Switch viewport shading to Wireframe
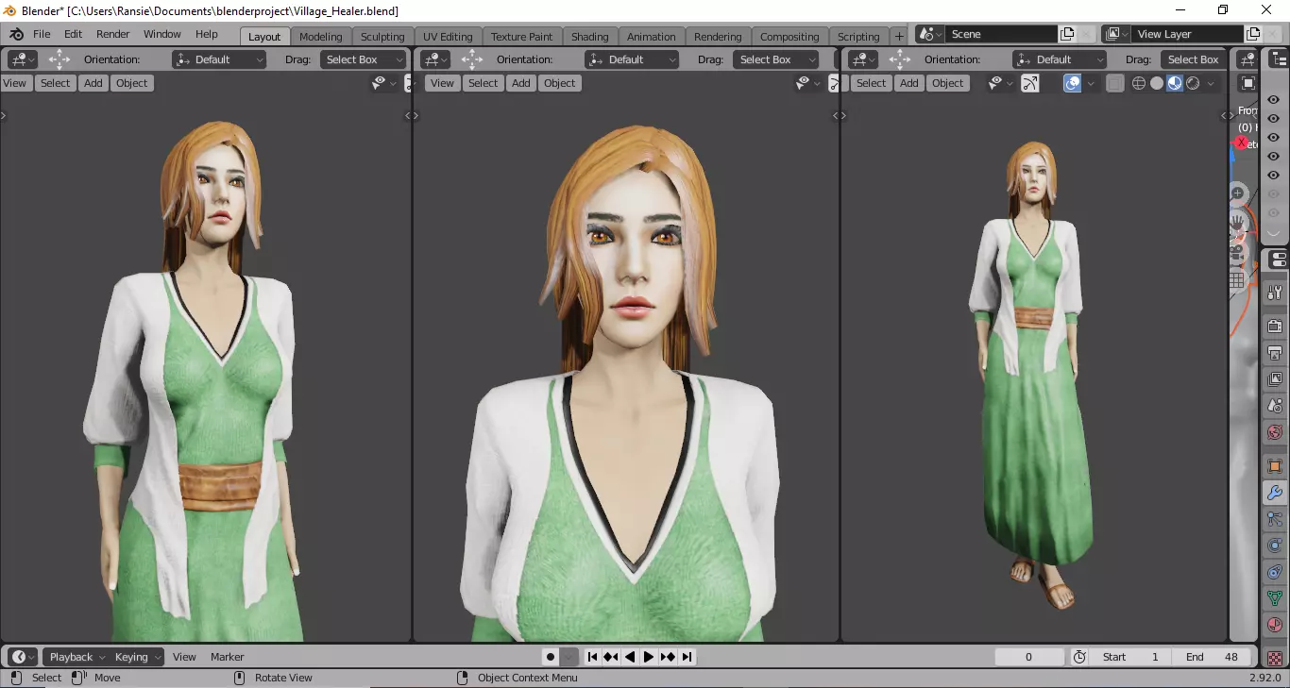This screenshot has width=1290, height=688. point(1139,83)
